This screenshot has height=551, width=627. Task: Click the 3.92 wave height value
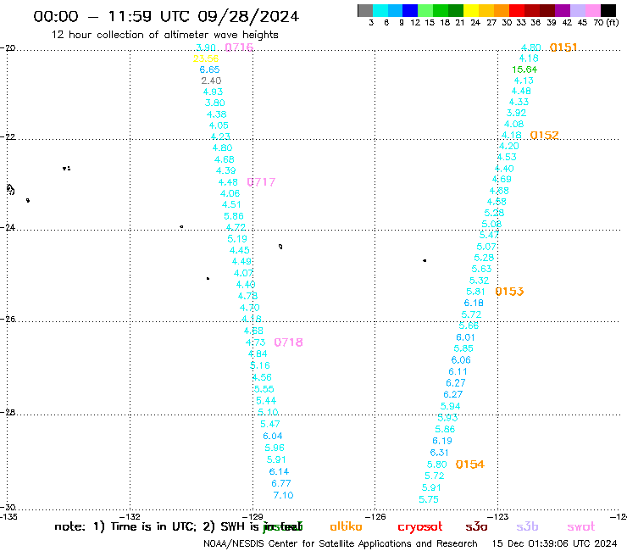coord(516,114)
